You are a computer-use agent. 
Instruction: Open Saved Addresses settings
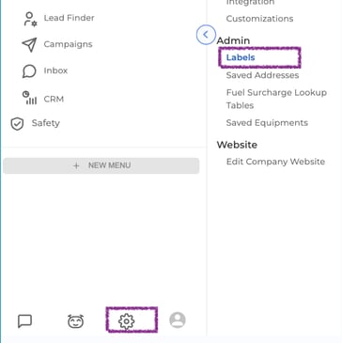click(x=262, y=75)
